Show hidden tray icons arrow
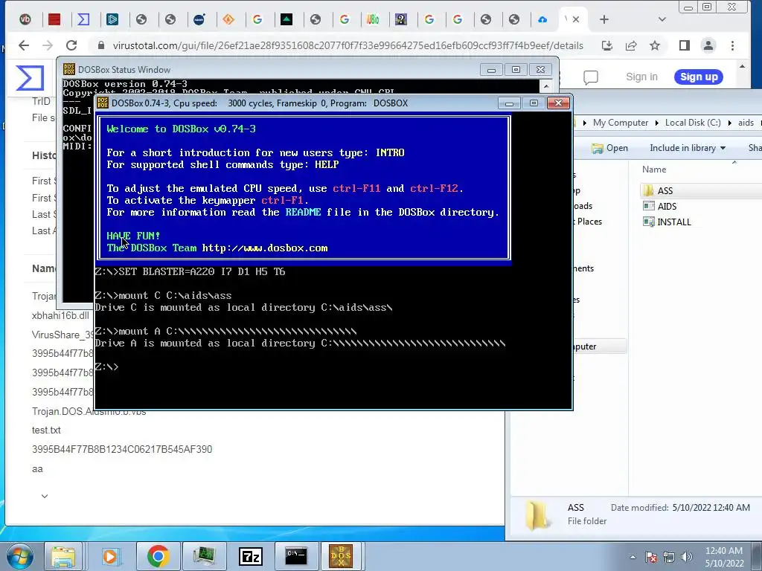 633,557
